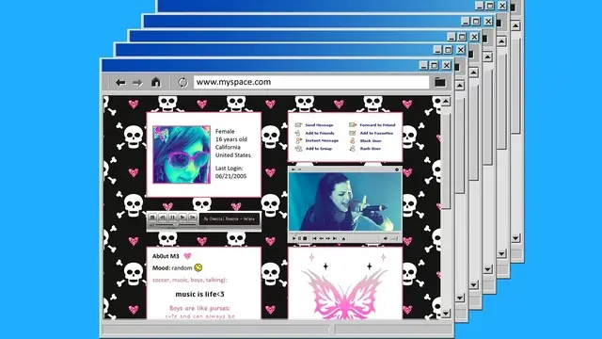Click the Rank User icon
602x339 pixels.
tap(353, 149)
